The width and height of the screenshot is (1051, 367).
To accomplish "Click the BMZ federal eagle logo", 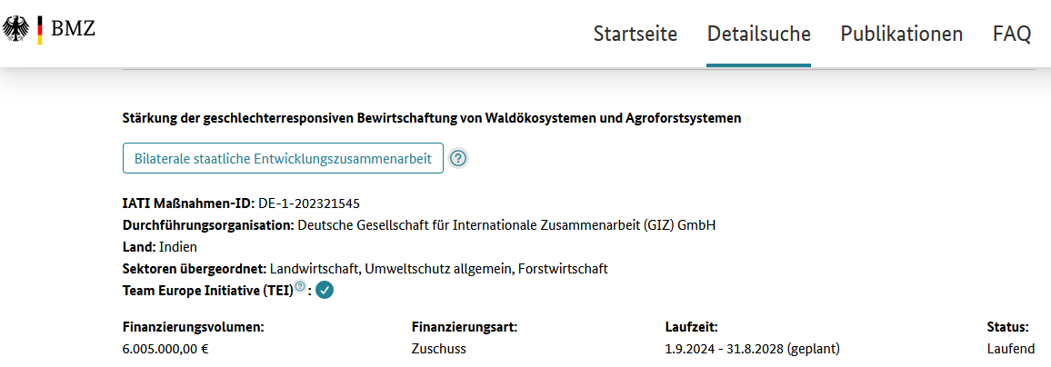I will pyautogui.click(x=15, y=30).
